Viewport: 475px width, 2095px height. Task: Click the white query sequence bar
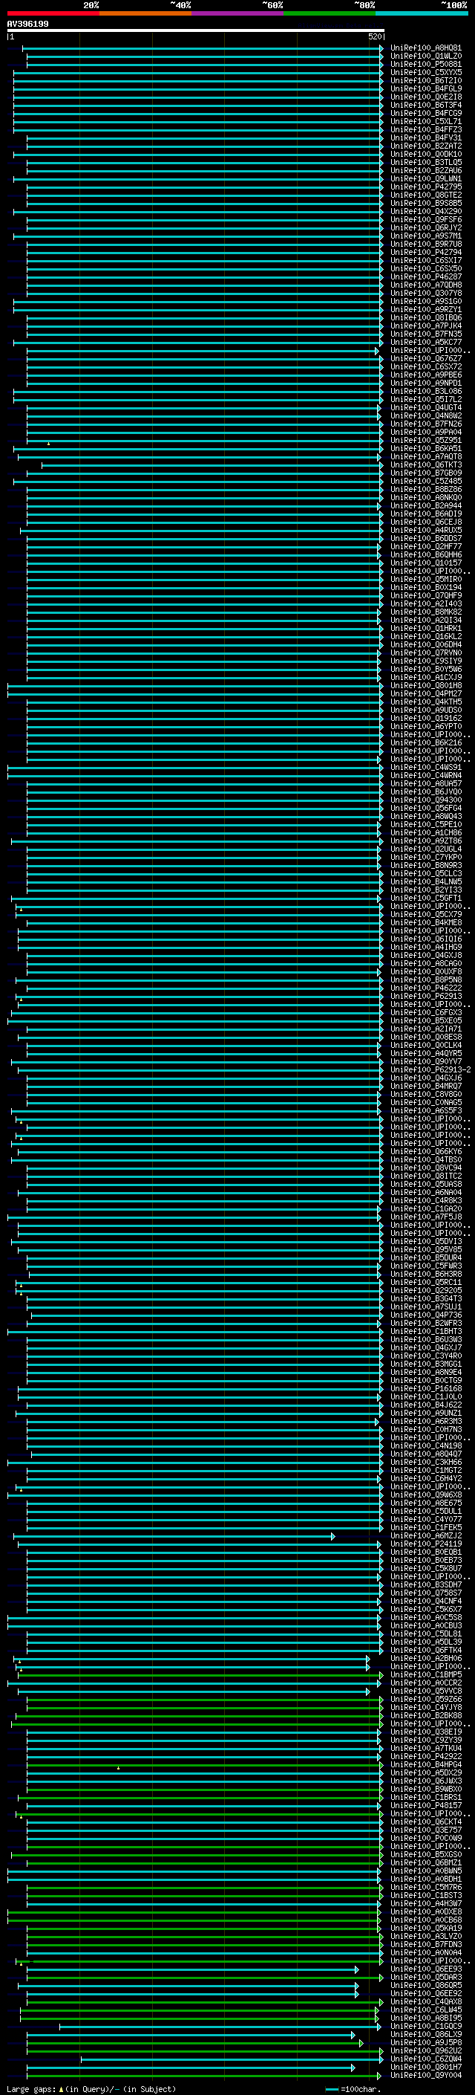pos(196,30)
